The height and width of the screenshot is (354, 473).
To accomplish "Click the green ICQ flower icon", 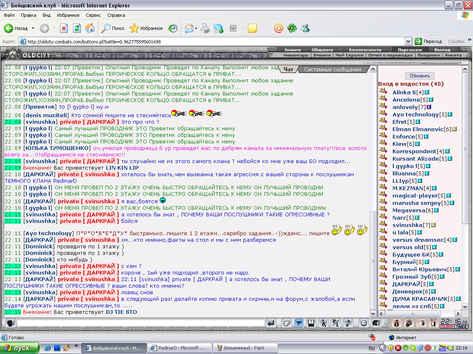I will [292, 28].
